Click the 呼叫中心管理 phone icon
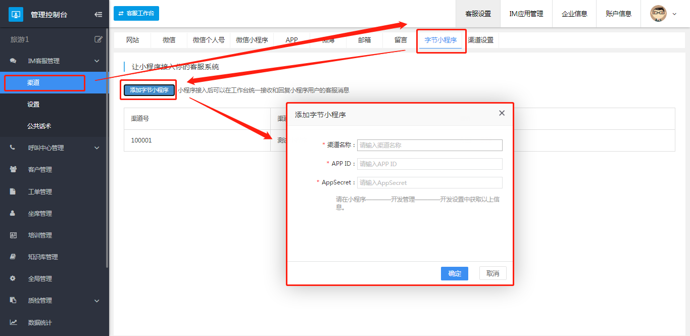The image size is (690, 336). pos(13,148)
